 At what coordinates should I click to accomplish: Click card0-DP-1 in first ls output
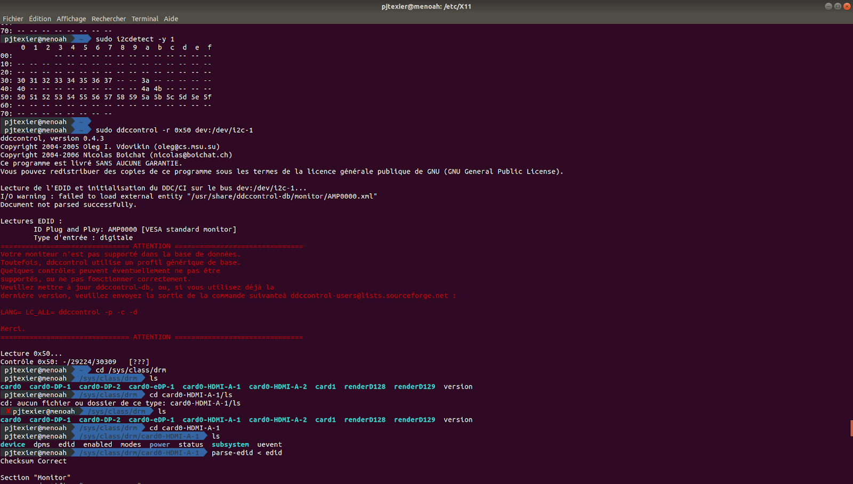click(50, 387)
